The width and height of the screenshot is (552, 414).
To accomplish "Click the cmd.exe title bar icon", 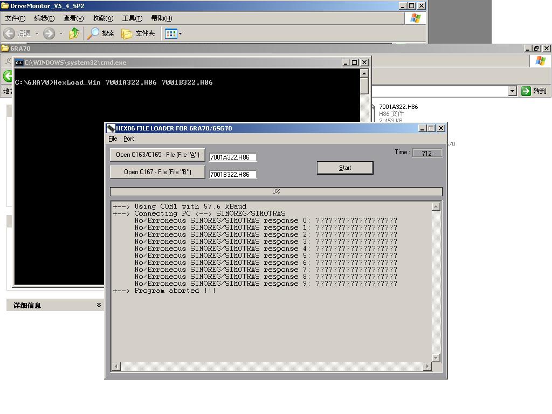I will 19,63.
